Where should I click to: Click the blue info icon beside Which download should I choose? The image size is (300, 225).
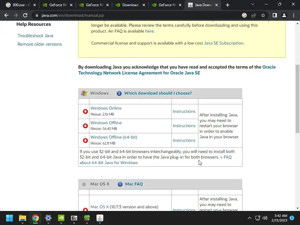[x=119, y=93]
